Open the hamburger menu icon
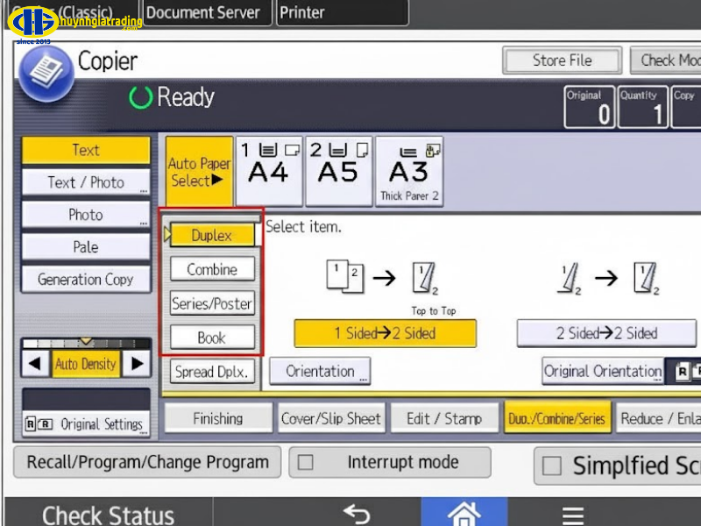This screenshot has width=701, height=526. click(x=573, y=515)
